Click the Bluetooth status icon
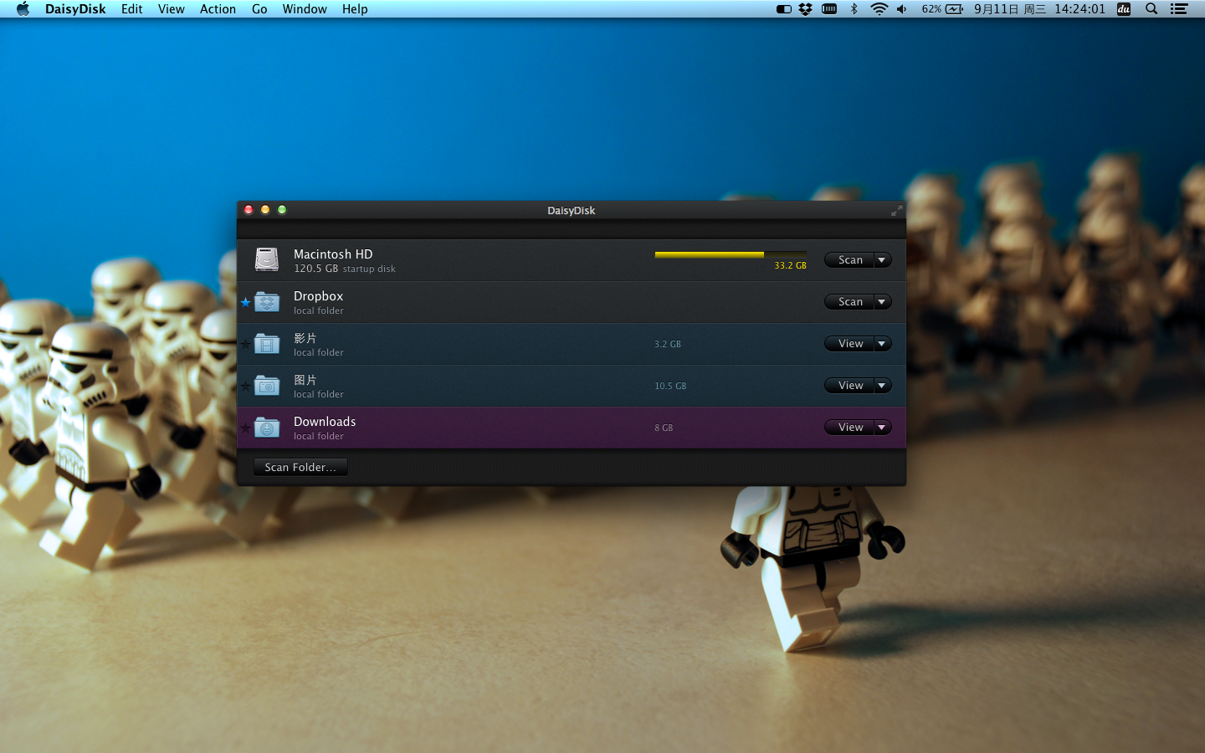Viewport: 1205px width, 753px height. click(x=854, y=9)
